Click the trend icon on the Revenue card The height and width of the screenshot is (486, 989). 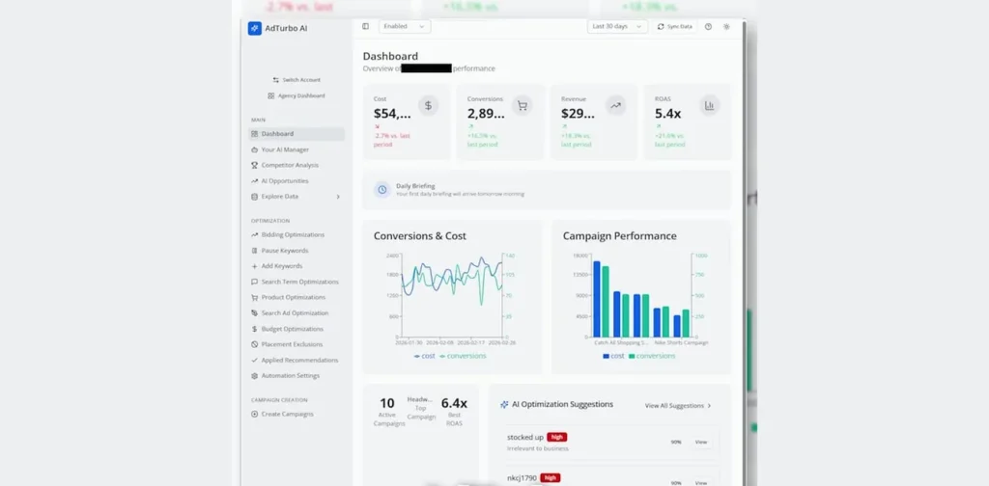pos(615,106)
